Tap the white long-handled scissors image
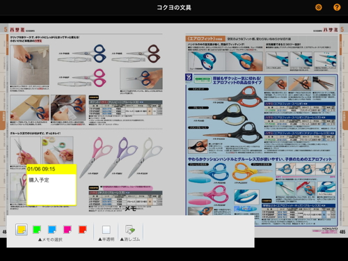 145,157
